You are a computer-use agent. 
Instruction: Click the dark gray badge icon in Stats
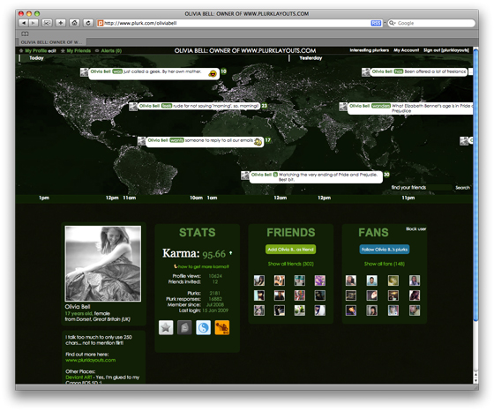coord(184,328)
